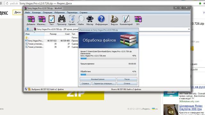This screenshot has width=205, height=115.
Task: Click the browser reload icon
Action: pos(7,4)
